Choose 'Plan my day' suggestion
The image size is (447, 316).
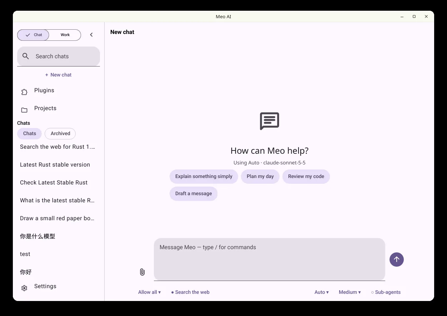[x=260, y=176]
